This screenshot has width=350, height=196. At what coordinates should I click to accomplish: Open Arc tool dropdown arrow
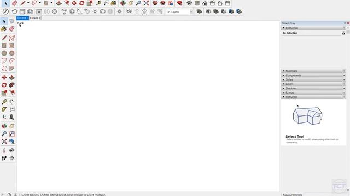point(40,3)
